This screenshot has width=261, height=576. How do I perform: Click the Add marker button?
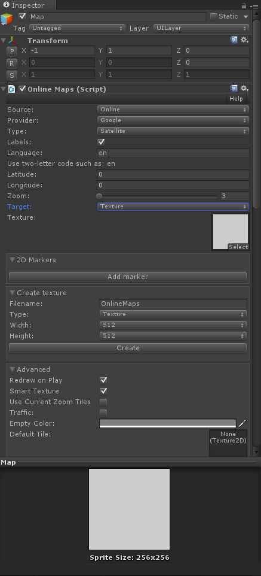pos(128,277)
